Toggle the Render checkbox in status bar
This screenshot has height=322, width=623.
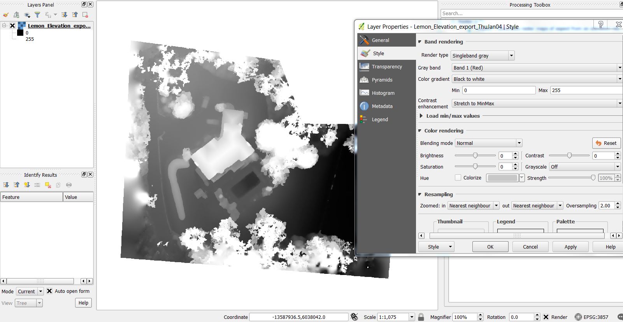[546, 317]
